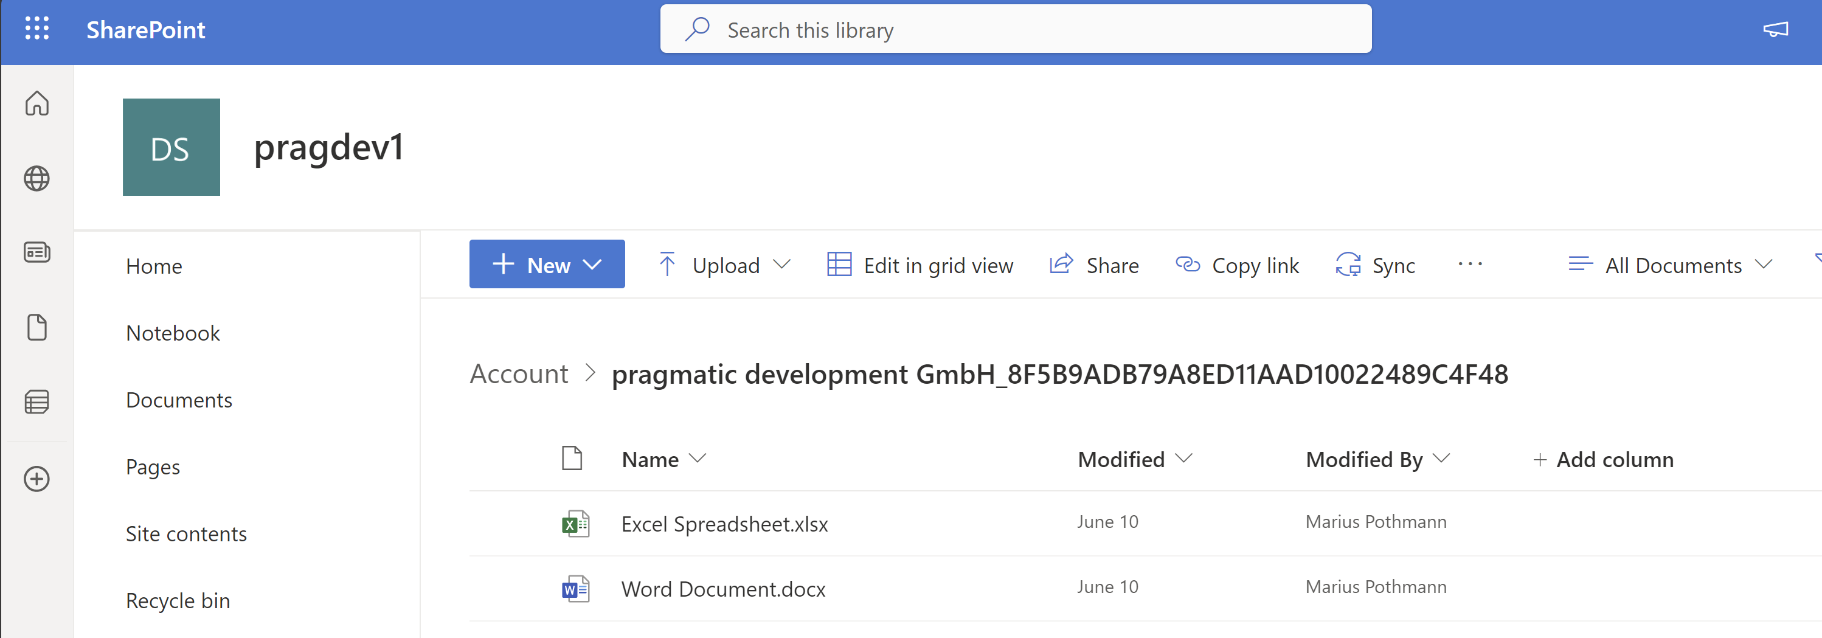Open the Modified By column header menu

click(1378, 460)
